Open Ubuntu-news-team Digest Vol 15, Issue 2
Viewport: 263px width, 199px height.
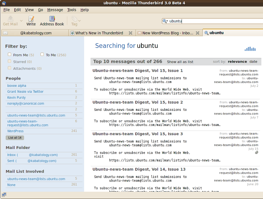[138, 102]
